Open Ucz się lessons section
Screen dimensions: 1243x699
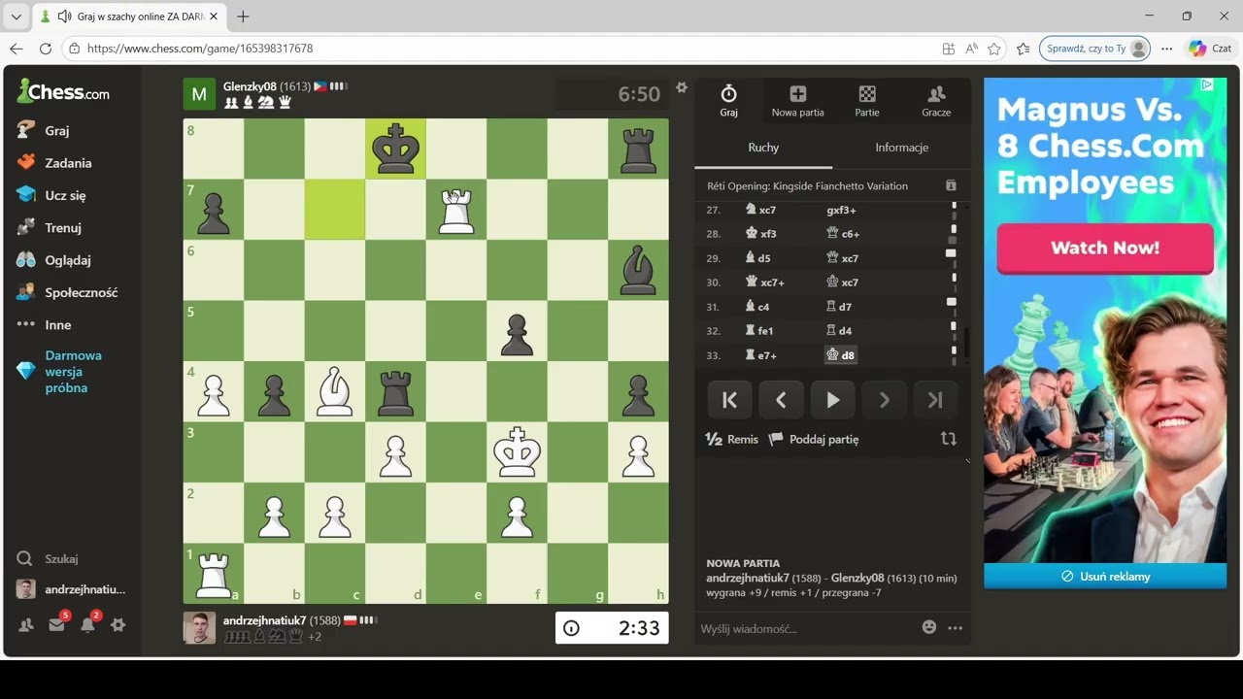(x=51, y=195)
